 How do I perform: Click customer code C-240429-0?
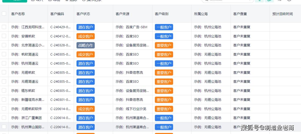point(60,27)
